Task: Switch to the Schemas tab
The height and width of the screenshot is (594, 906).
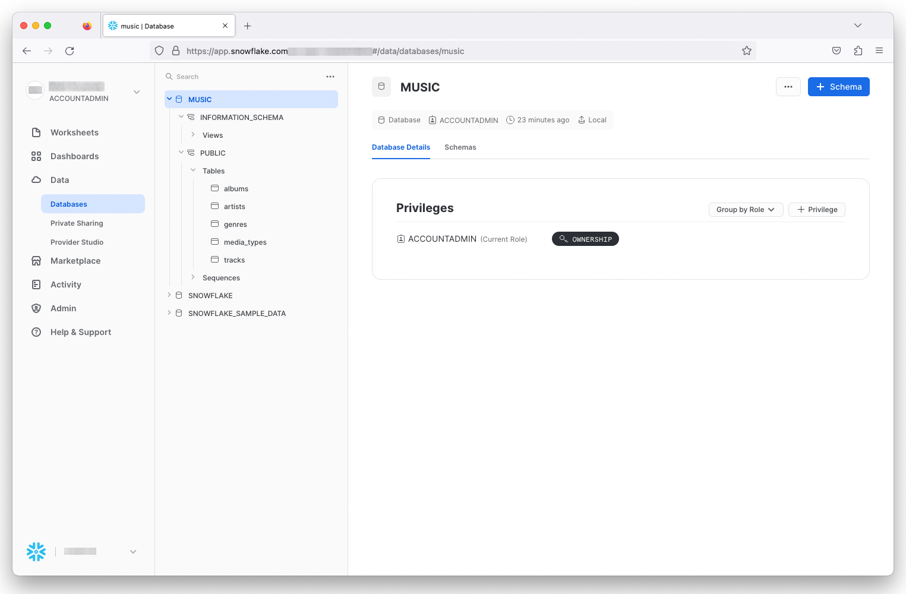Action: click(460, 147)
